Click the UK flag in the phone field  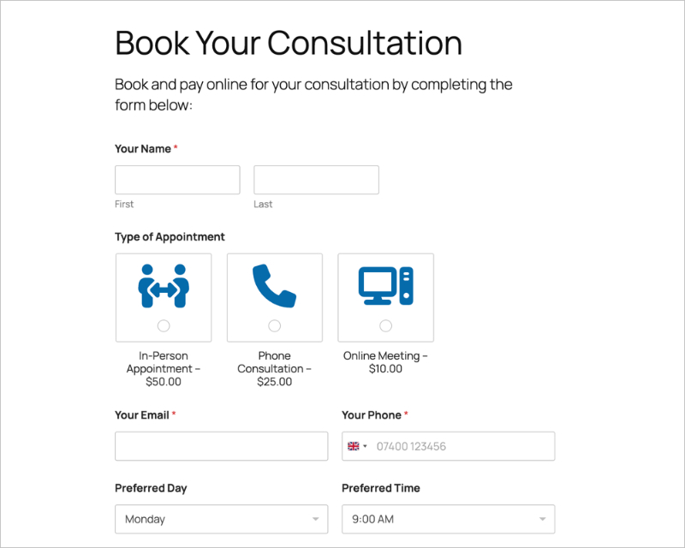[x=354, y=446]
